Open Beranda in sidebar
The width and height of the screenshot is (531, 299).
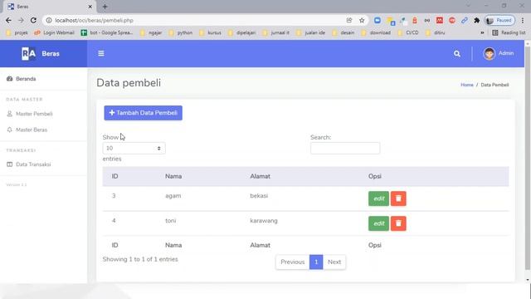pyautogui.click(x=22, y=79)
